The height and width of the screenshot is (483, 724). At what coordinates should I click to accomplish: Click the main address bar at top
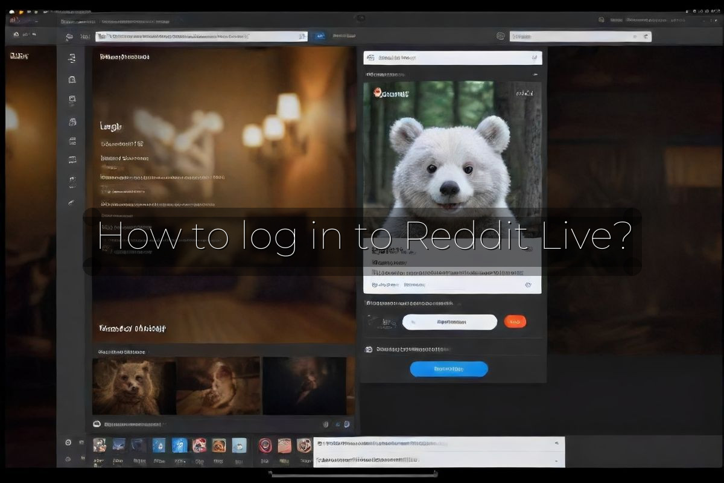(202, 37)
